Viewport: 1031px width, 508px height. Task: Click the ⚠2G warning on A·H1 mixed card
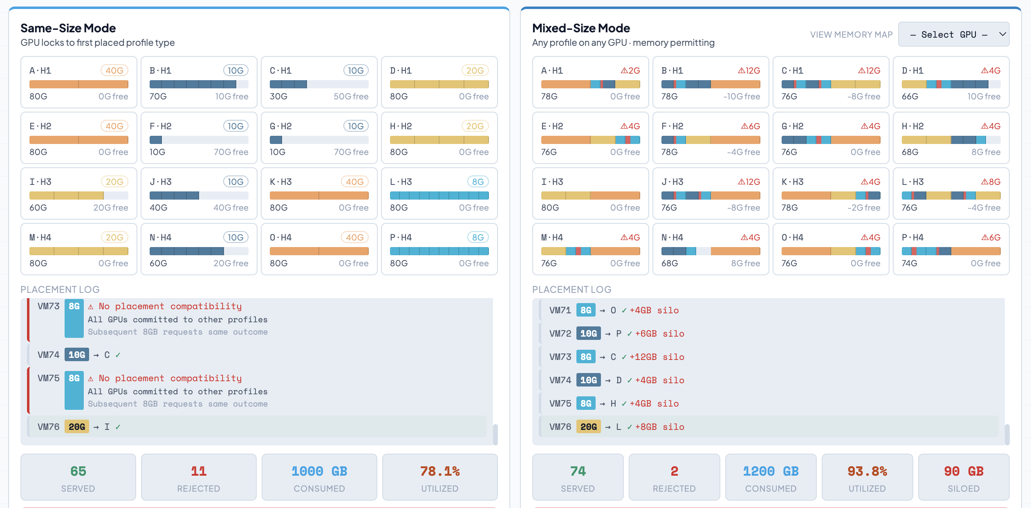[630, 70]
